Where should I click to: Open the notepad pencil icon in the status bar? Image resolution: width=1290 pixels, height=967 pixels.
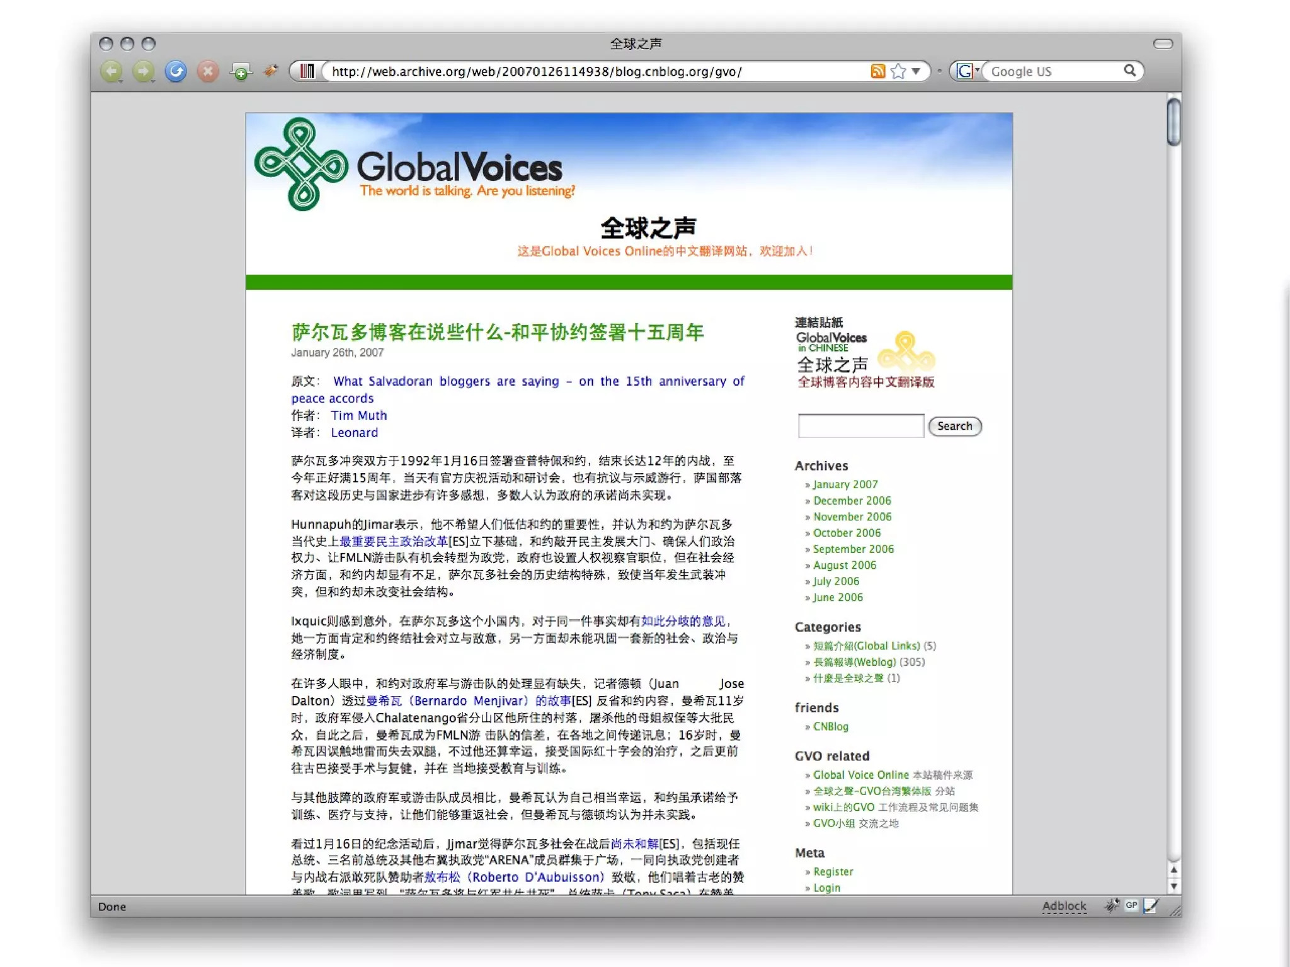(x=1151, y=905)
